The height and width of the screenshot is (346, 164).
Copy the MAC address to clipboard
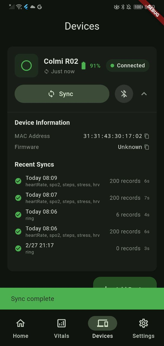point(147,136)
